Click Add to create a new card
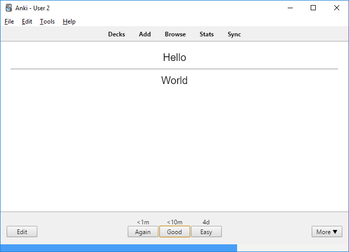The width and height of the screenshot is (349, 252). point(145,34)
